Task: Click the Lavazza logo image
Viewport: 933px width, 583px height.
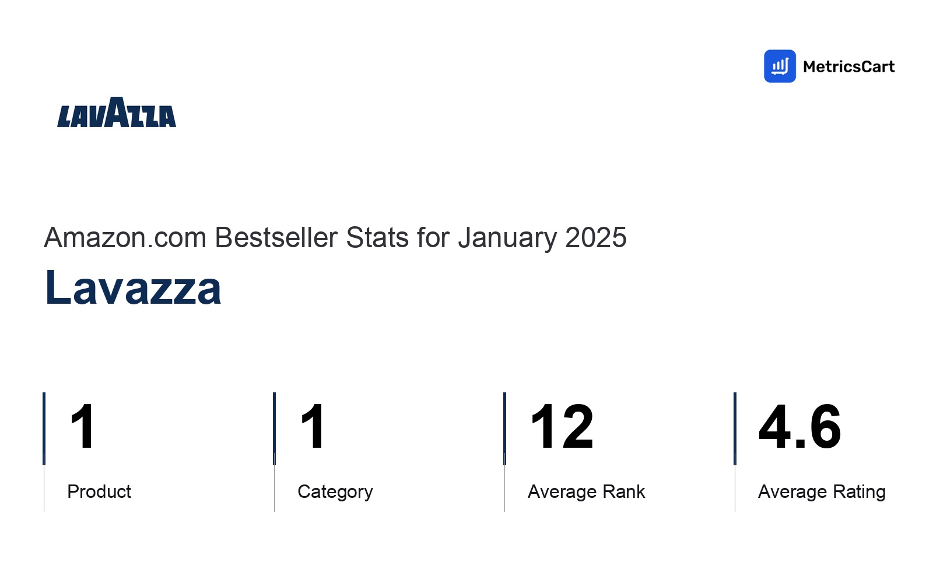Action: [x=117, y=112]
